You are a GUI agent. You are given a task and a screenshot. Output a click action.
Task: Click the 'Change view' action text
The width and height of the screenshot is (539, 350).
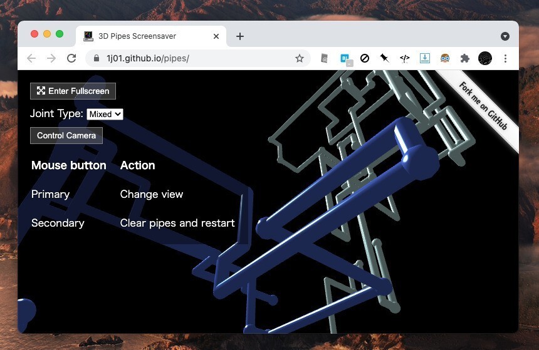152,194
